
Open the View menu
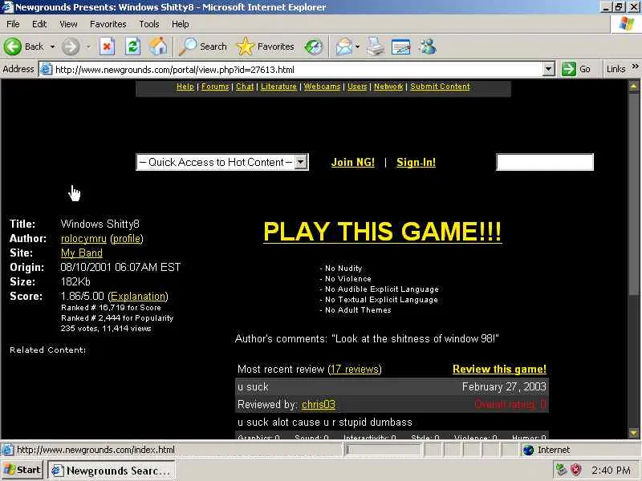coord(68,24)
